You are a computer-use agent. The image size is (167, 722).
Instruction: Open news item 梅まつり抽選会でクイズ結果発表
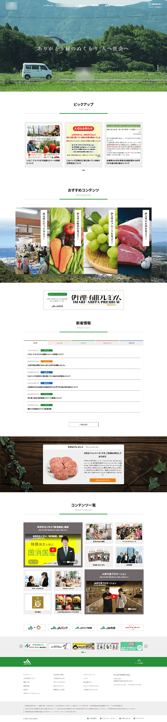39,409
